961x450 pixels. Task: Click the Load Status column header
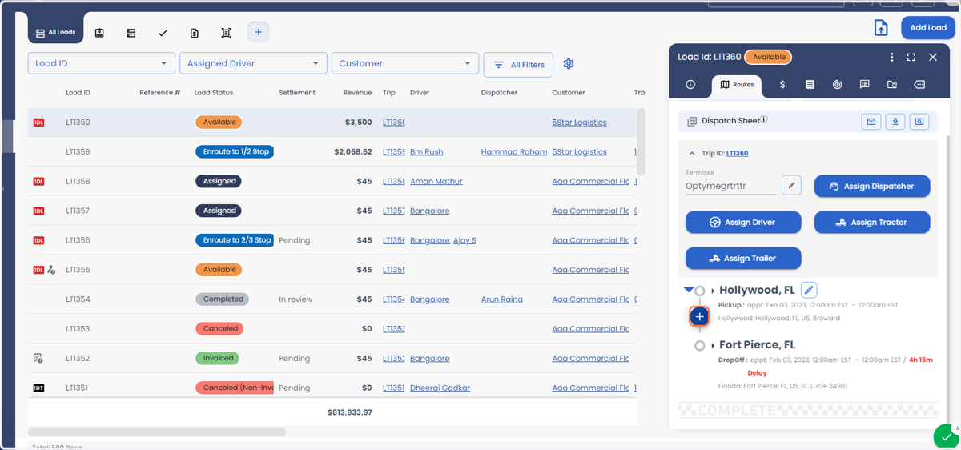(x=214, y=93)
